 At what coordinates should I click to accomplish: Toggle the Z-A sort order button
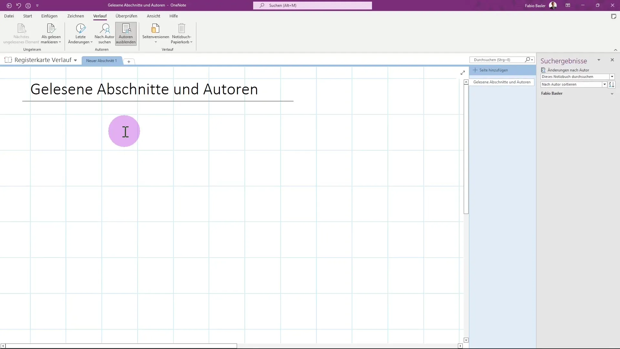click(x=612, y=84)
